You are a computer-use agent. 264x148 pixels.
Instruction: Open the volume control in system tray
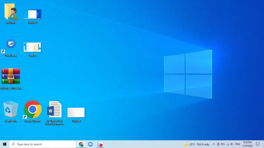pos(232,144)
